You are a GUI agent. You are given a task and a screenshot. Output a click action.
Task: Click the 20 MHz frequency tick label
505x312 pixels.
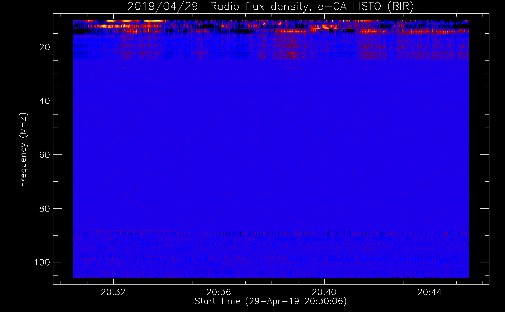[45, 47]
